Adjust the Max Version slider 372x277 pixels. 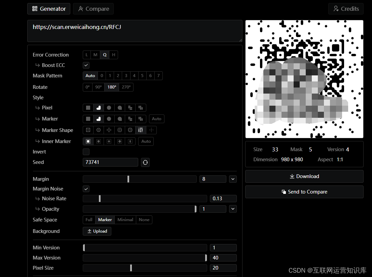(145, 258)
